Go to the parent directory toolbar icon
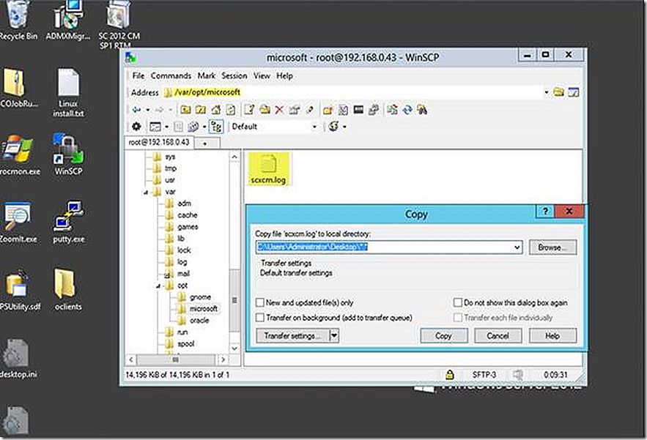 click(x=185, y=110)
